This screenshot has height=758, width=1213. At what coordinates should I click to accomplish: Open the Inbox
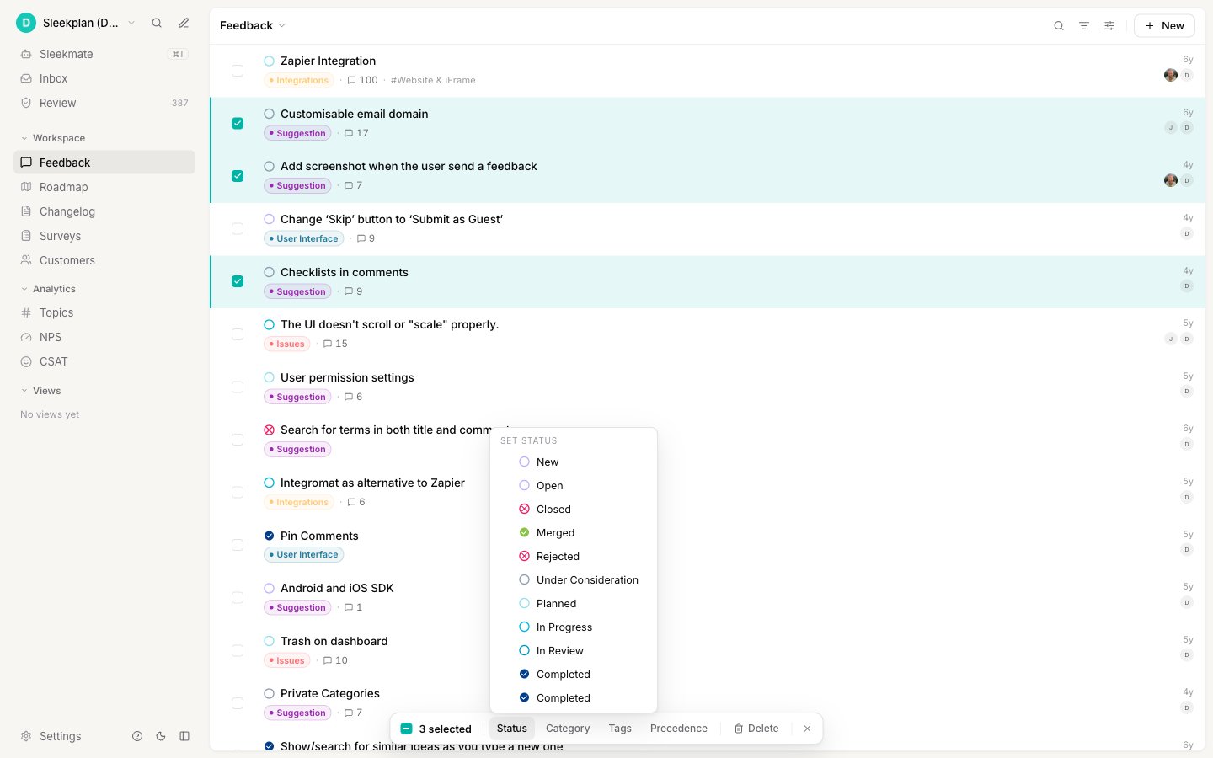(104, 78)
